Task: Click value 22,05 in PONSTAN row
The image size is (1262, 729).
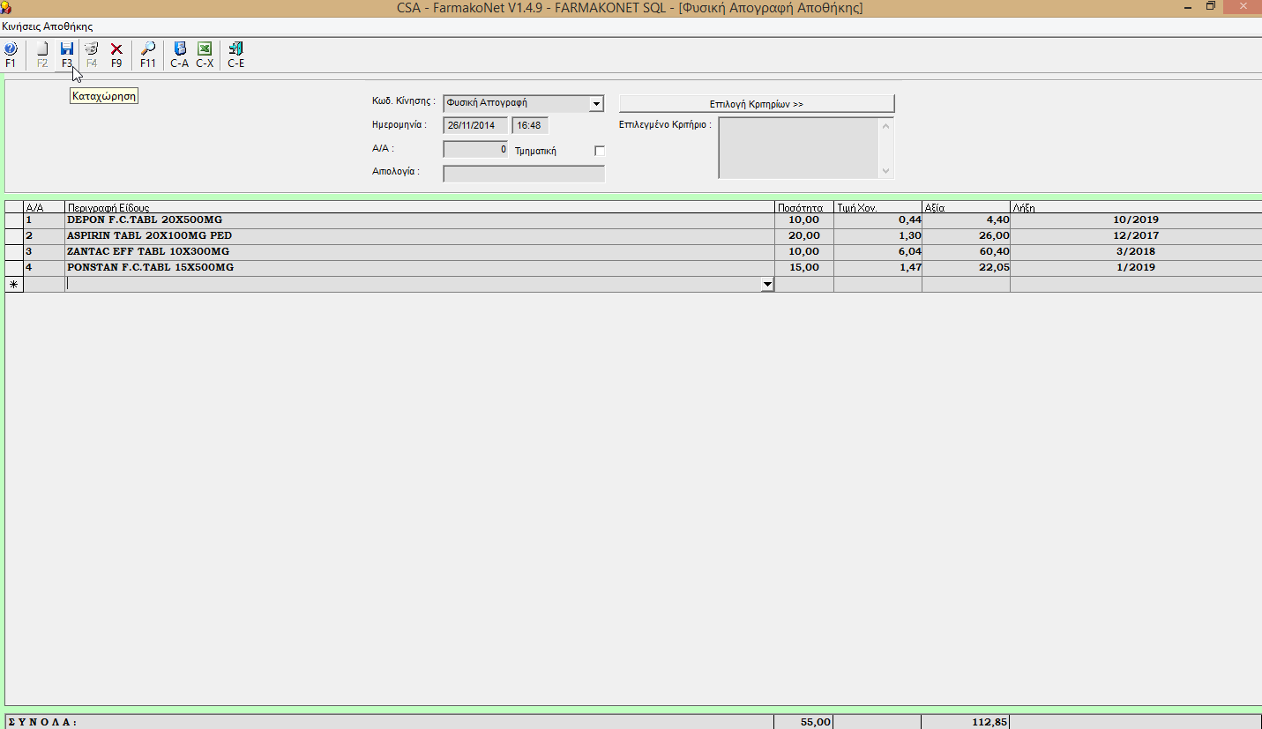Action: [x=966, y=268]
